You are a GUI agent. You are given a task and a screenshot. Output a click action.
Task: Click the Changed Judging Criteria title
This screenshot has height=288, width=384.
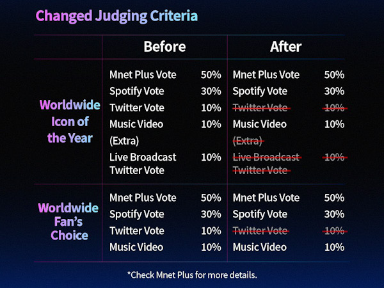pos(116,16)
